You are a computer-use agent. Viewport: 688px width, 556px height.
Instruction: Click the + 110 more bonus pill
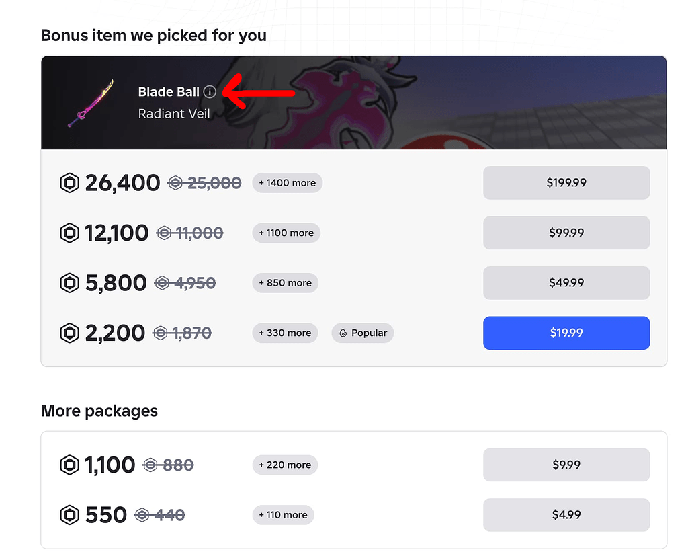point(283,514)
